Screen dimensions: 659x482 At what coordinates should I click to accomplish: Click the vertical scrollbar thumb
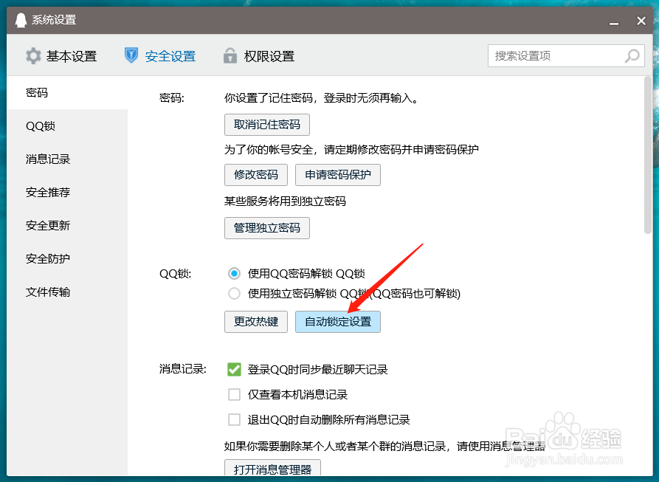tap(648, 155)
